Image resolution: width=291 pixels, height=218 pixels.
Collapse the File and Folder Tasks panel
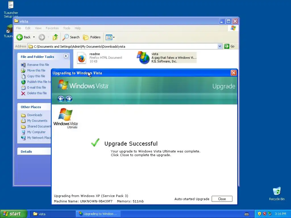click(x=66, y=56)
